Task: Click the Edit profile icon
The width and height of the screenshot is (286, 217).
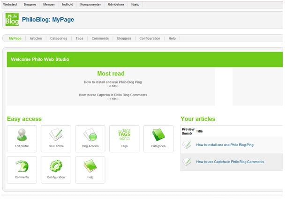Action: (x=22, y=136)
